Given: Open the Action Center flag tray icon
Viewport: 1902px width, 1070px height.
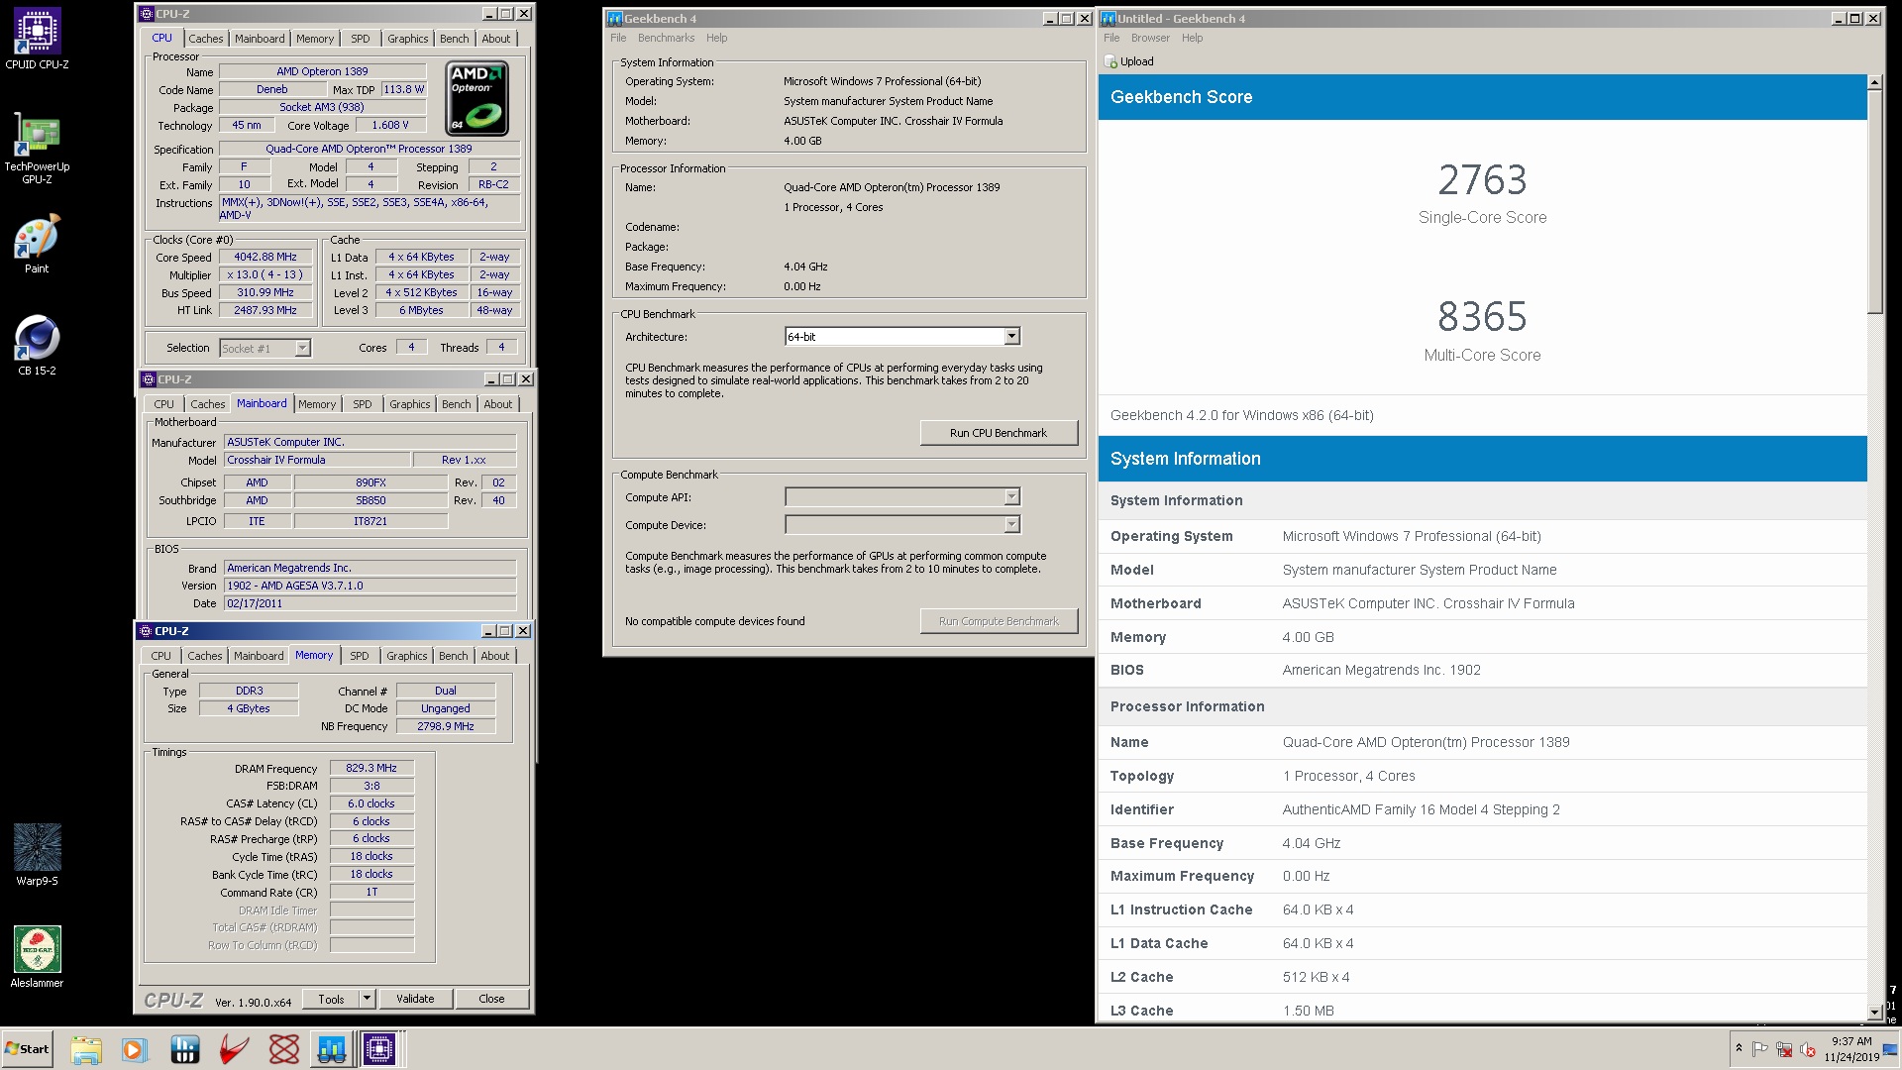Looking at the screenshot, I should pos(1760,1049).
